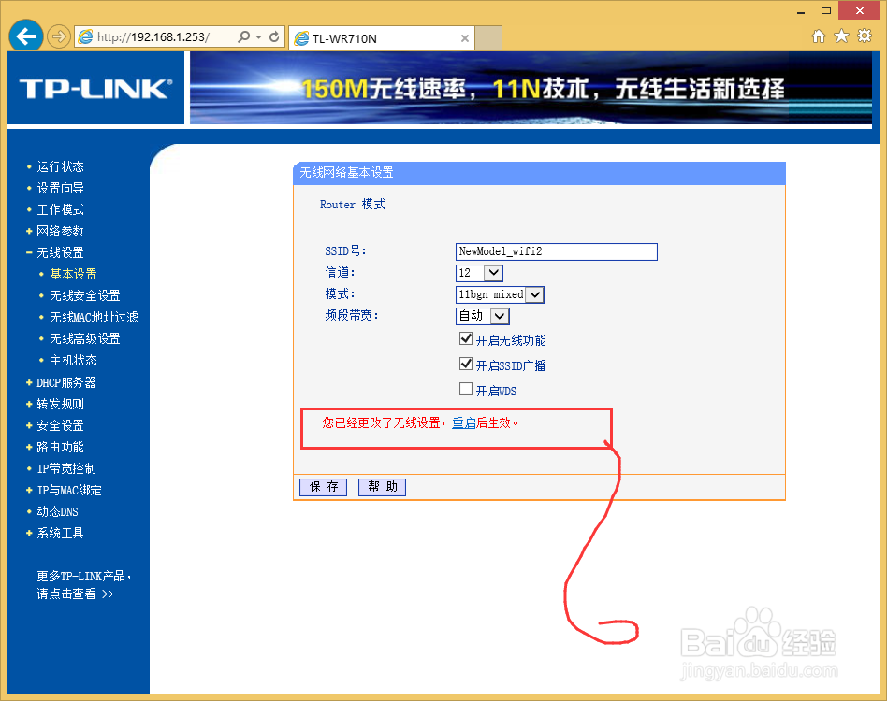Open 动态DNS in the sidebar
Screen dimensions: 887x701
[57, 511]
